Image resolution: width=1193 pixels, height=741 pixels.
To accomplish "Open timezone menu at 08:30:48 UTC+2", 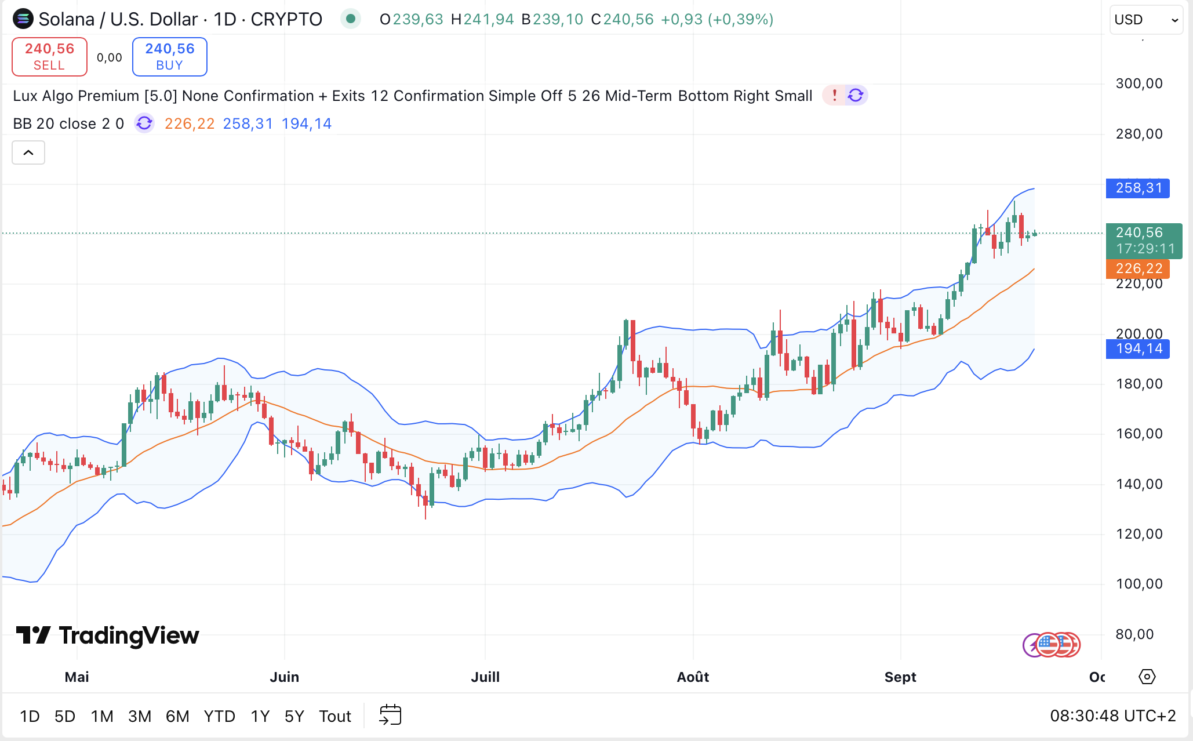I will coord(1112,716).
